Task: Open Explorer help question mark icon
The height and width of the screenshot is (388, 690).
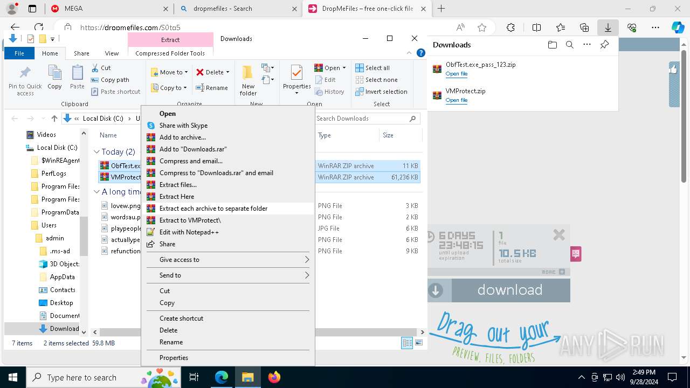Action: coord(421,53)
